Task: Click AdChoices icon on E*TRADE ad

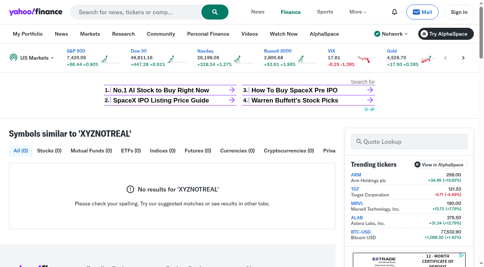Action: click(x=462, y=255)
